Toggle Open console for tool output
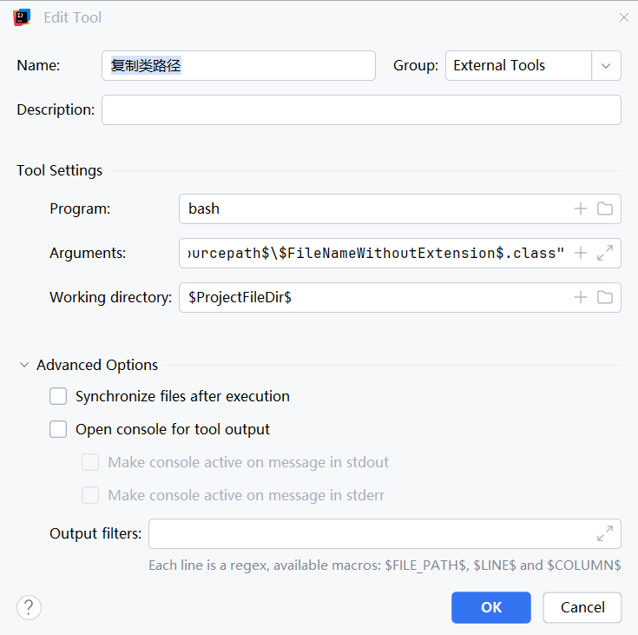 (58, 429)
